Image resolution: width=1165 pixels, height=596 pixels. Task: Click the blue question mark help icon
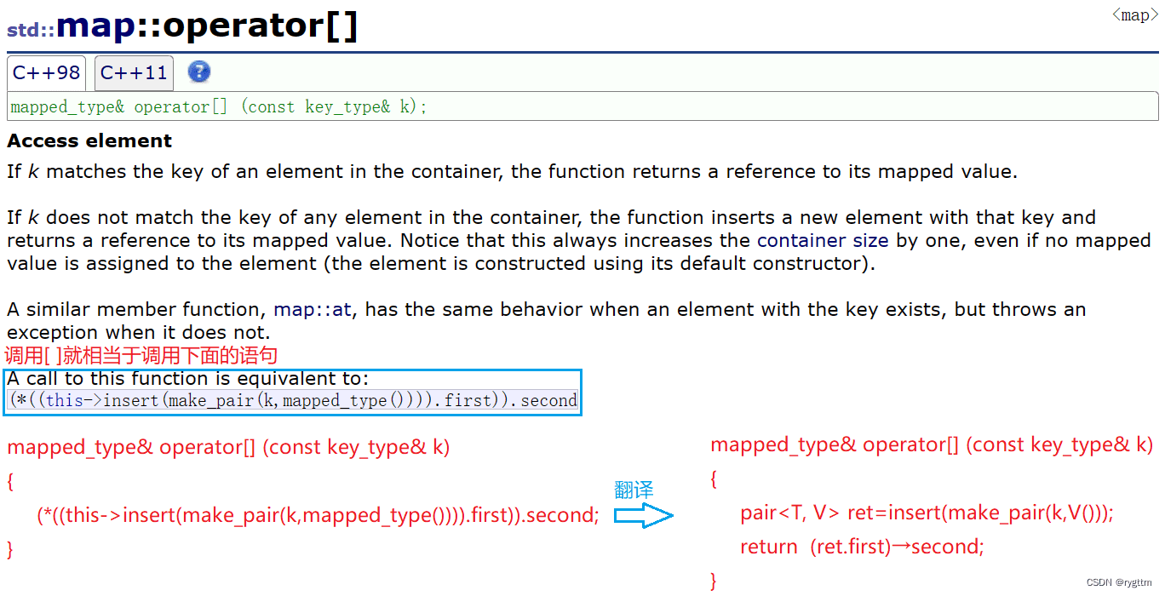tap(198, 72)
